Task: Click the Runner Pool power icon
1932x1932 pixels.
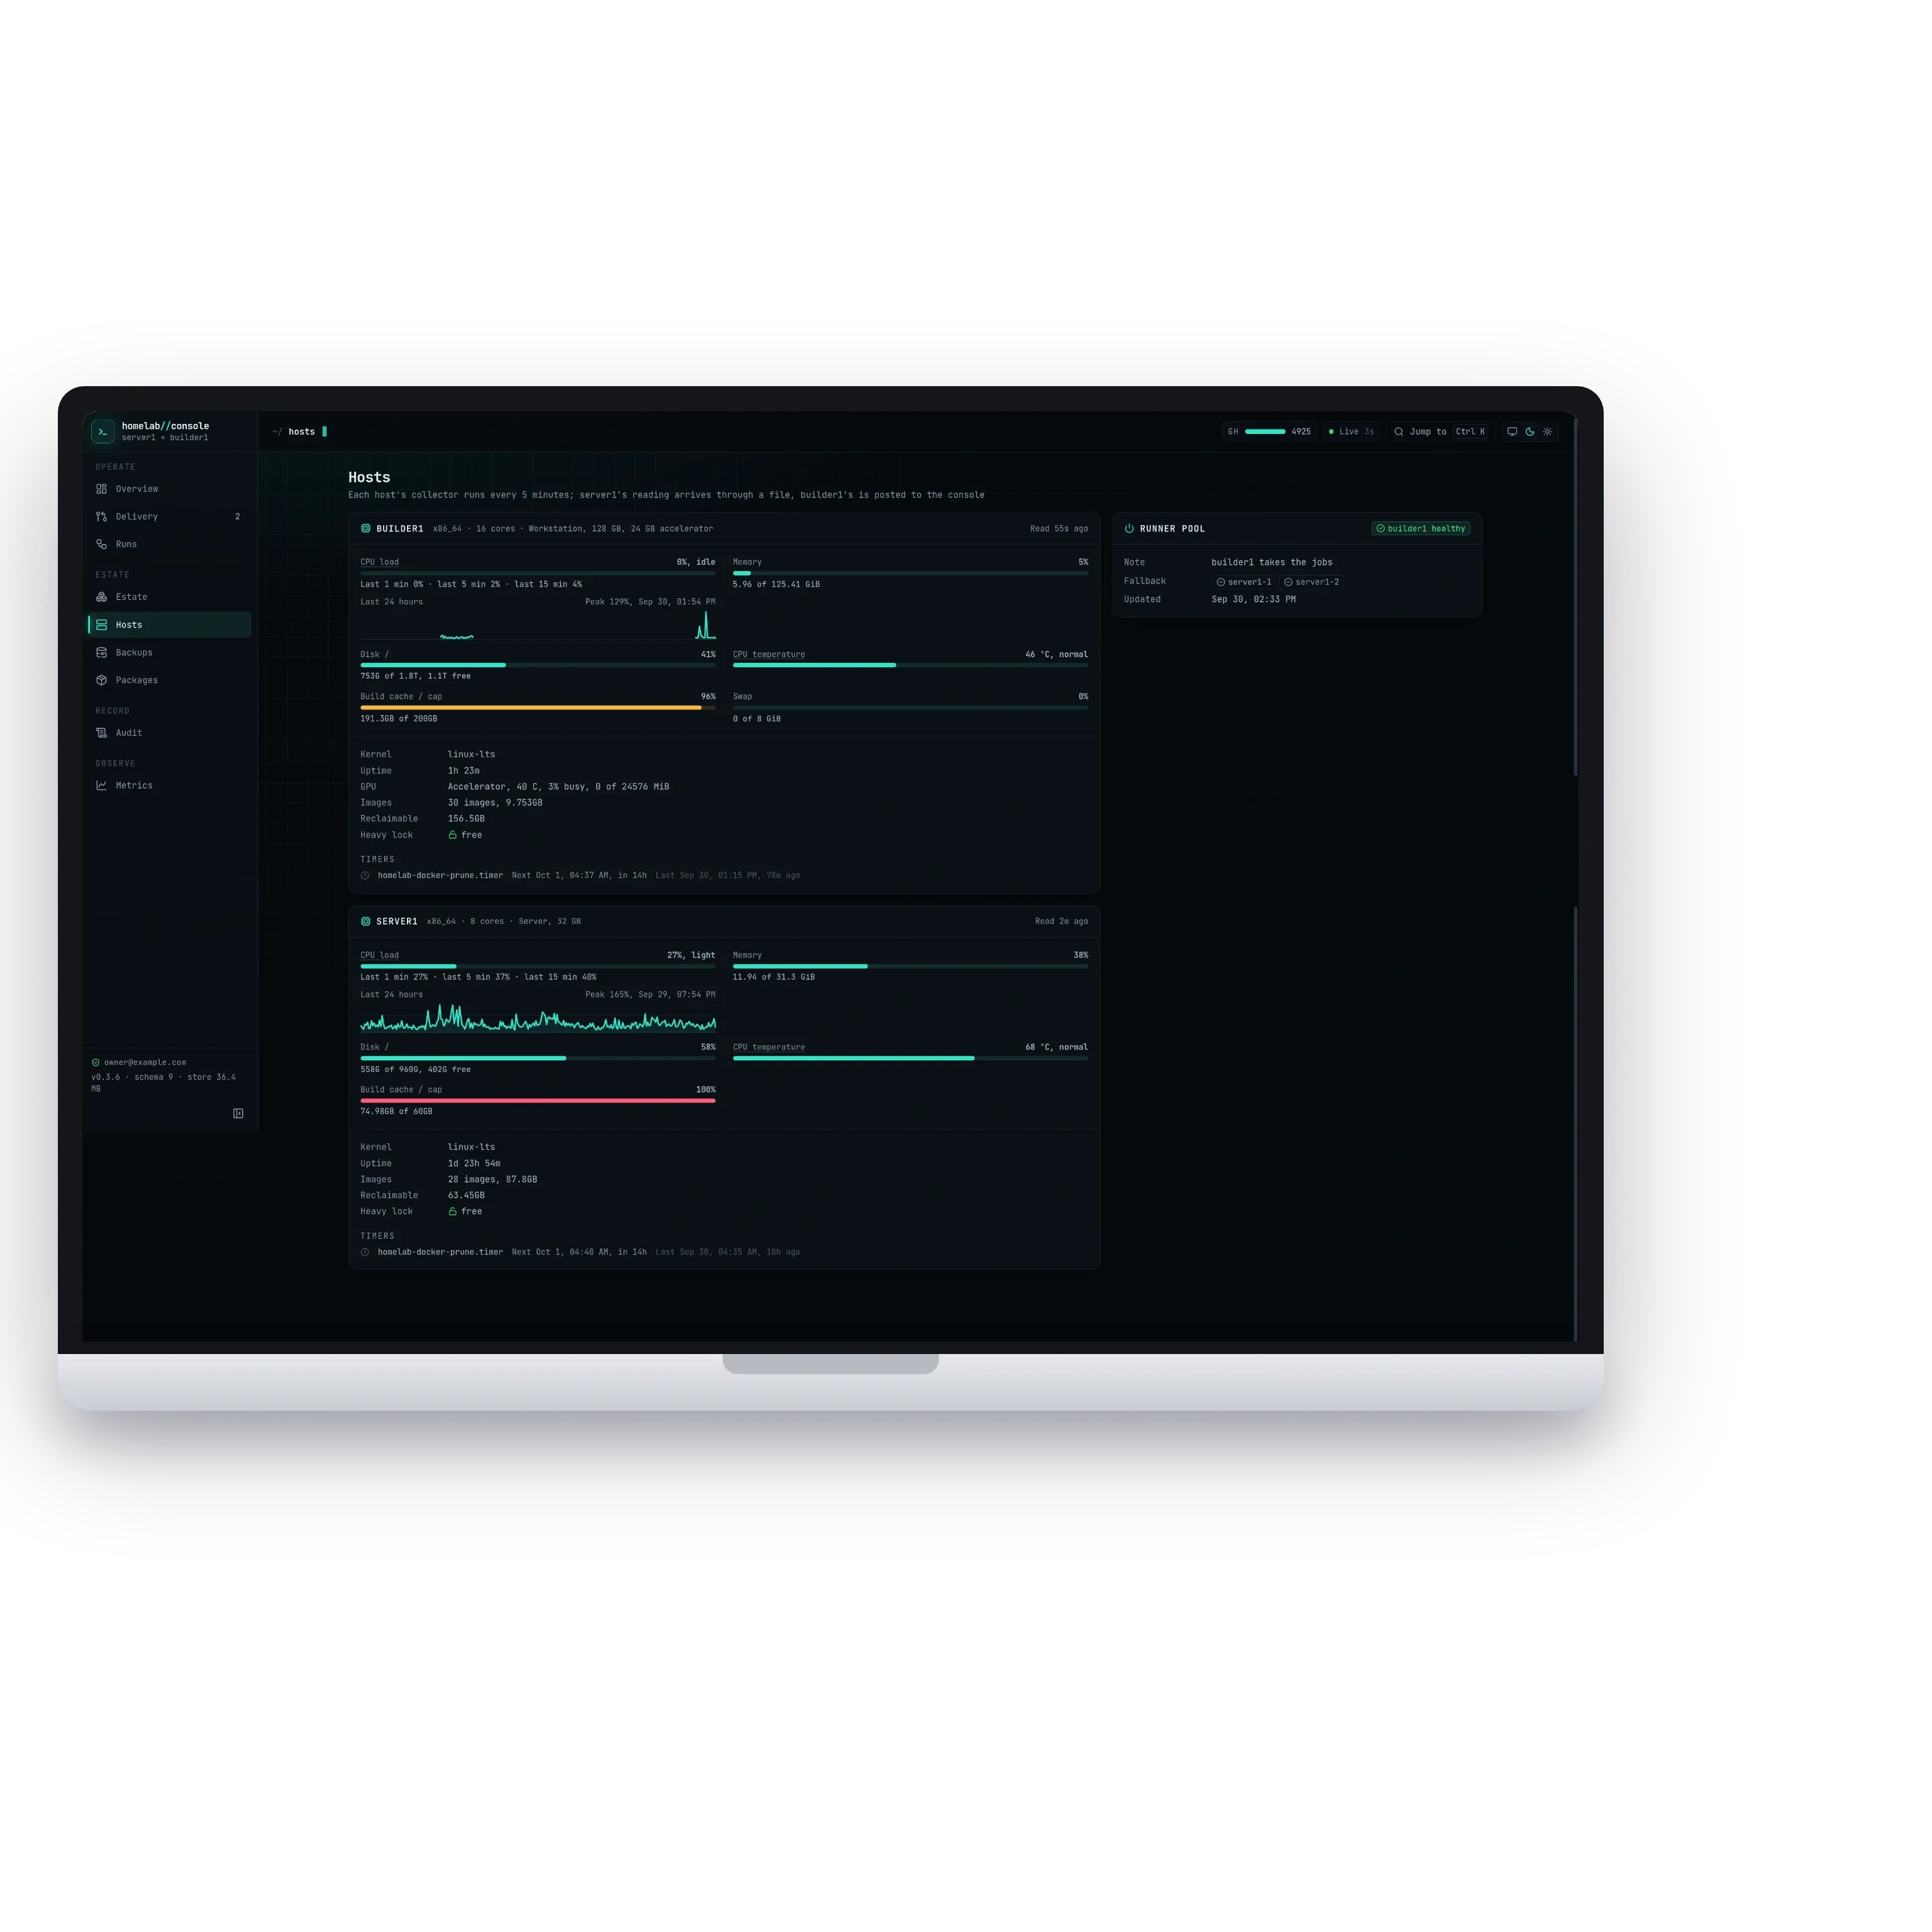Action: click(1129, 529)
